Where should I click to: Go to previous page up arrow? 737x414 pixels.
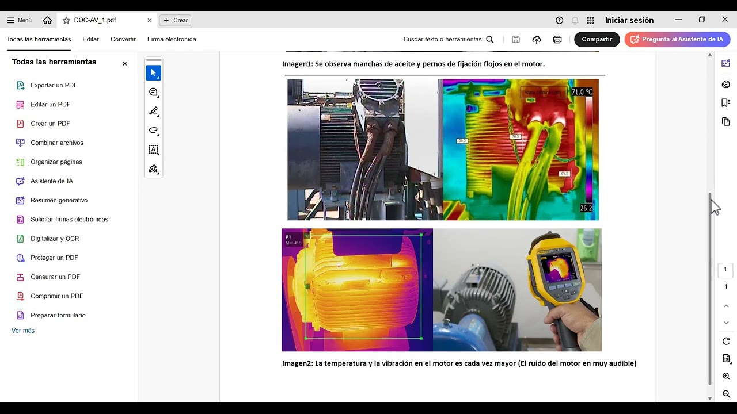click(x=726, y=306)
